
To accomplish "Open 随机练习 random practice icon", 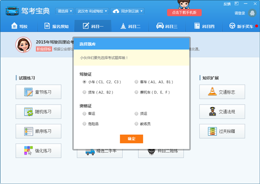I will tap(29, 111).
